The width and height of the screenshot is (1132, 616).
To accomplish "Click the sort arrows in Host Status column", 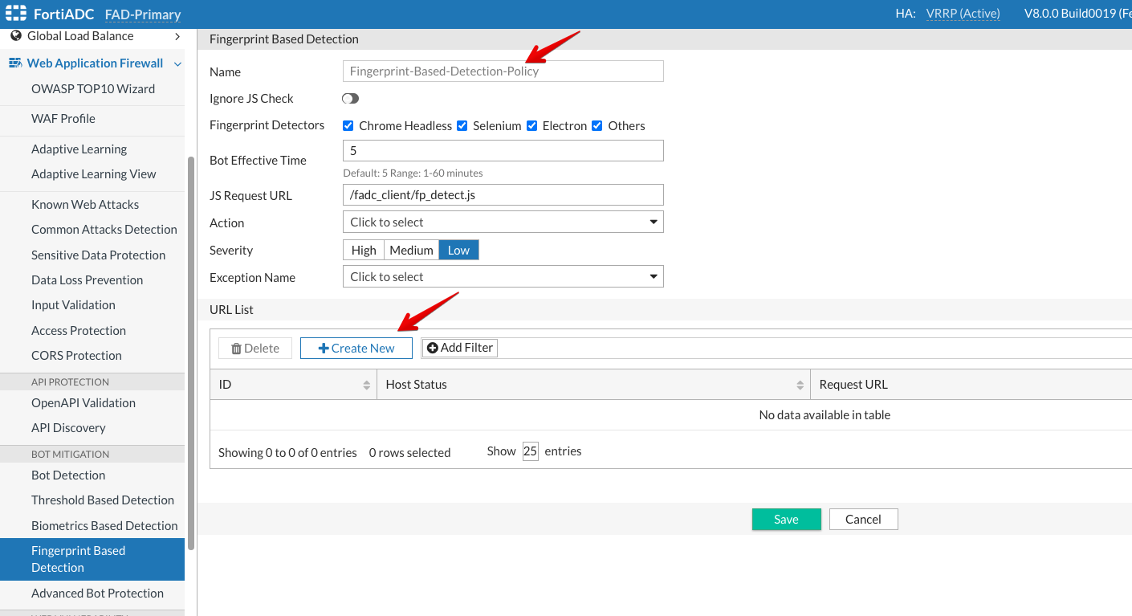I will click(800, 385).
